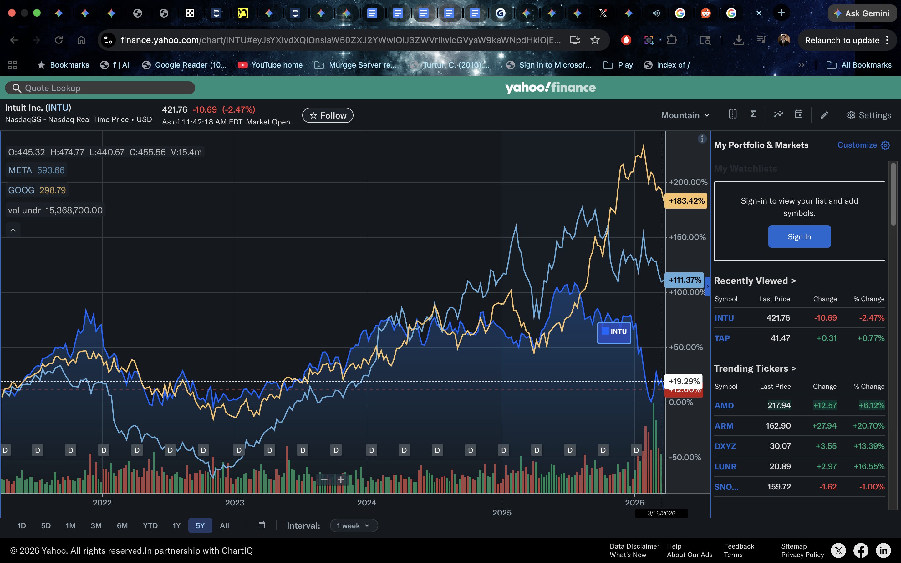
Task: Toggle Follow for Intuit stock
Action: (328, 115)
